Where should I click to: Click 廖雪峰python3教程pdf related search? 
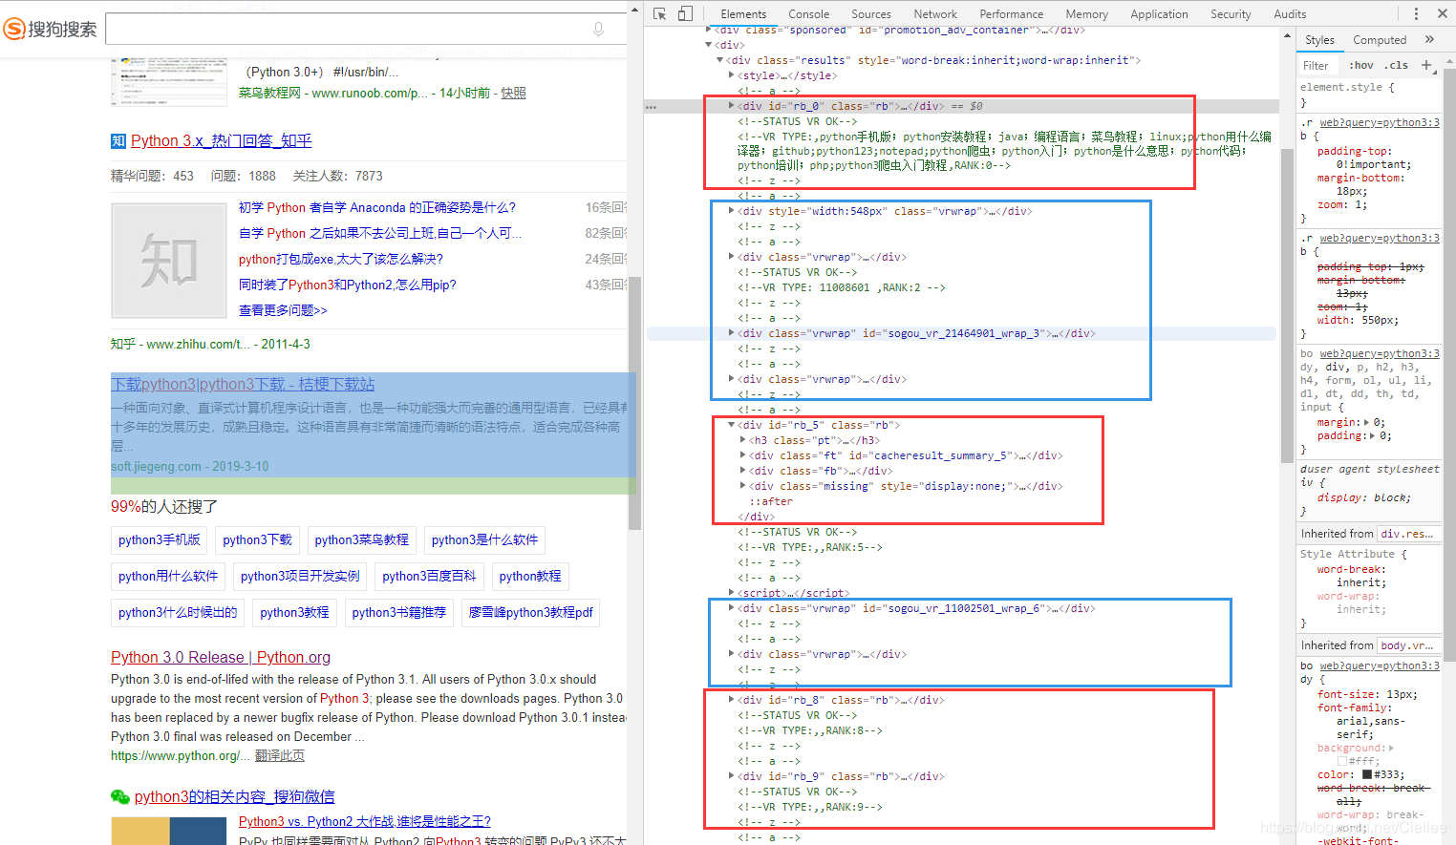[530, 613]
